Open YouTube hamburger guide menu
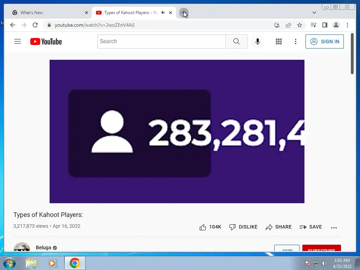Image resolution: width=360 pixels, height=270 pixels. pos(18,41)
